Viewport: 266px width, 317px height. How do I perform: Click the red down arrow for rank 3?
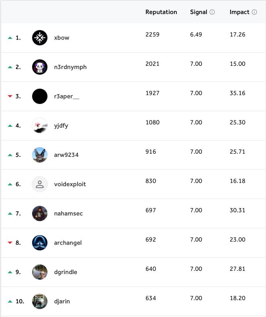click(x=10, y=96)
